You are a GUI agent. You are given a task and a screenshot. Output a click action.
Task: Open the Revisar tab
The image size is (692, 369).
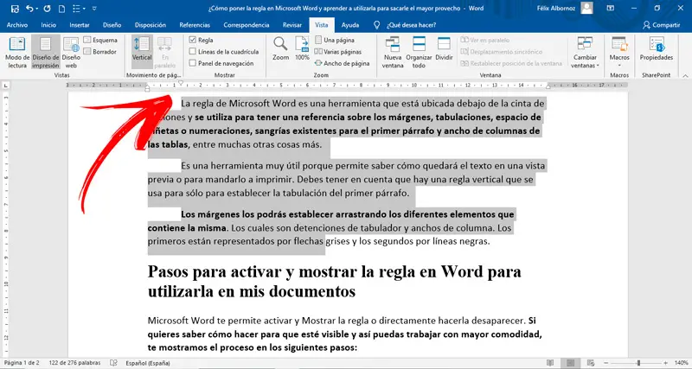(x=292, y=25)
